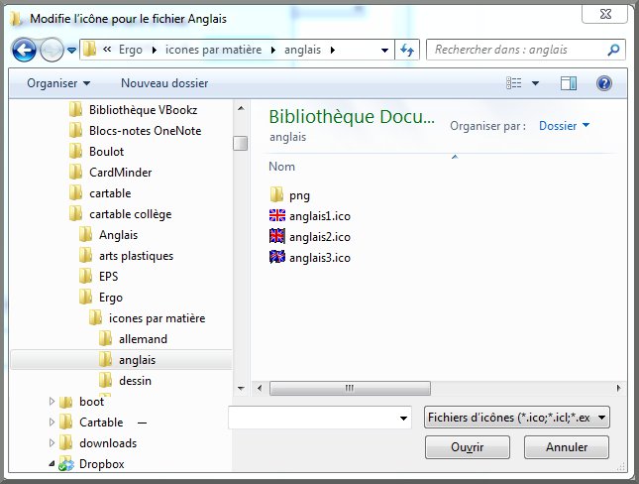Click the refresh button beside address bar
Viewport: 639px width, 484px height.
click(406, 50)
